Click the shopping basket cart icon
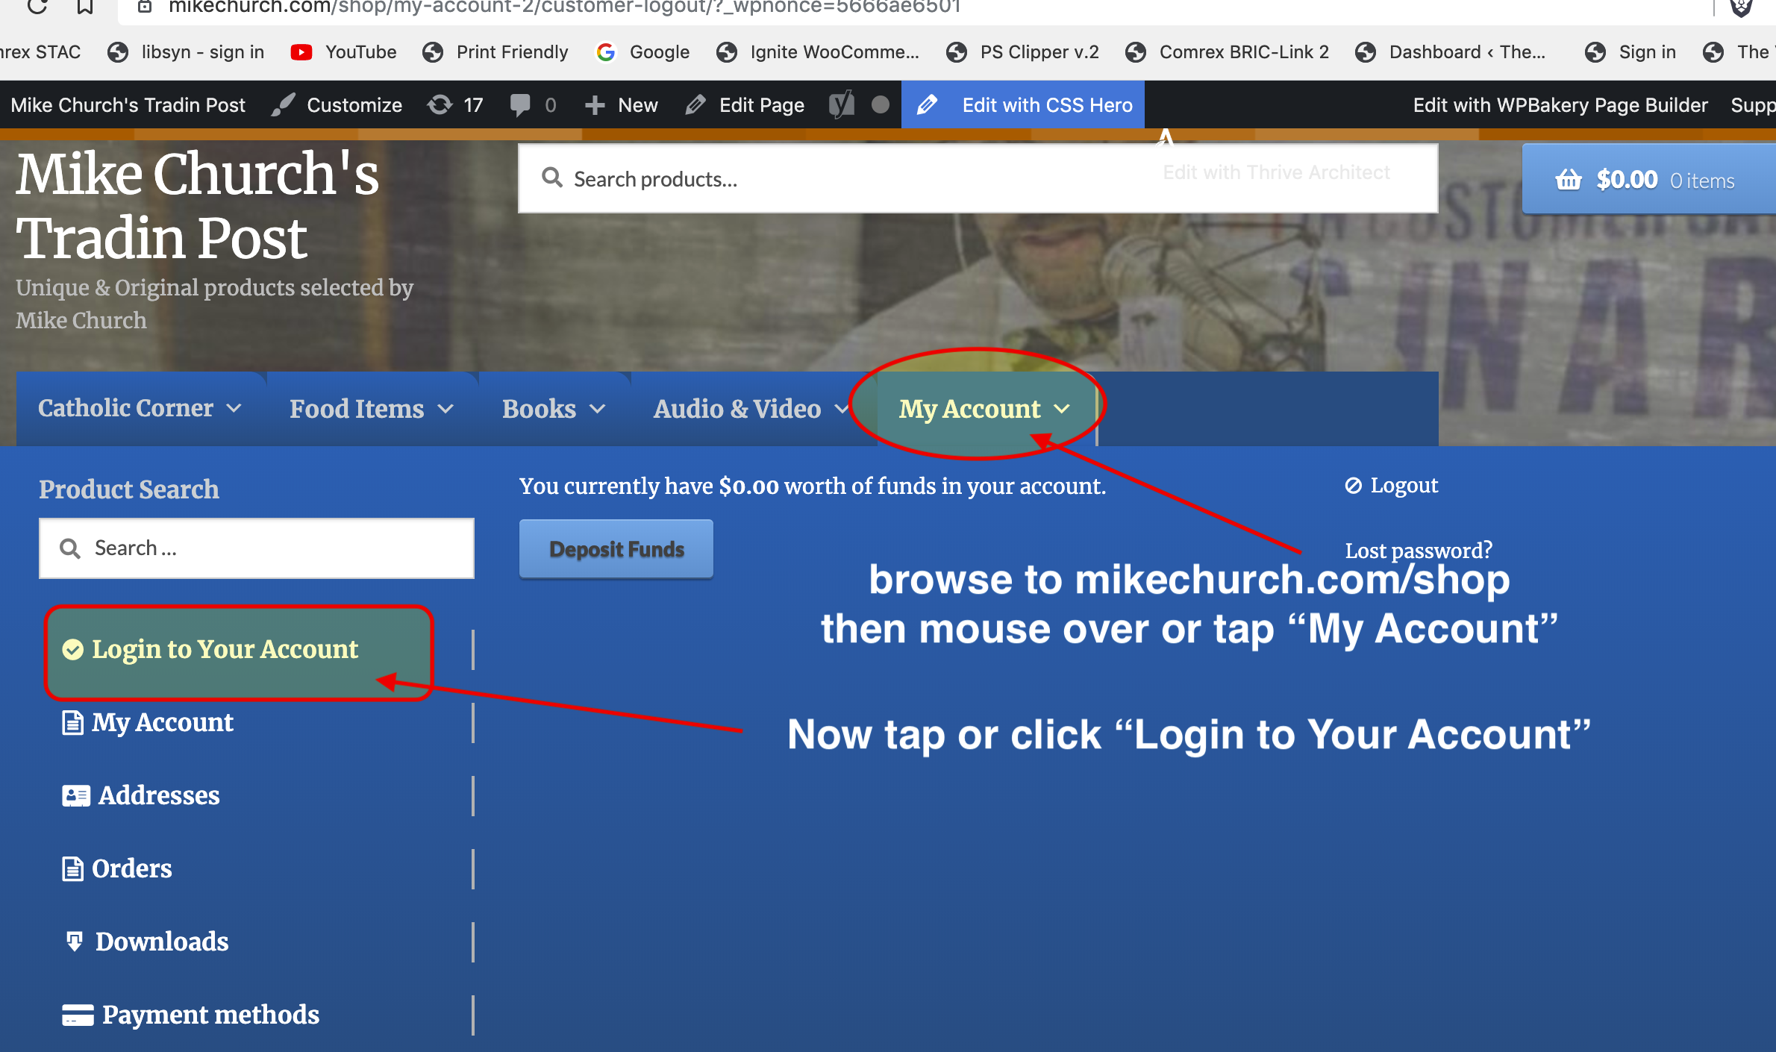 [x=1569, y=180]
